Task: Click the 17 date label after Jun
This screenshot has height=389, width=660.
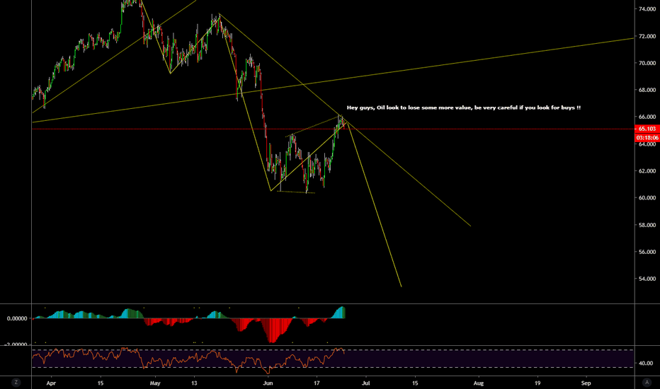Action: click(x=317, y=383)
